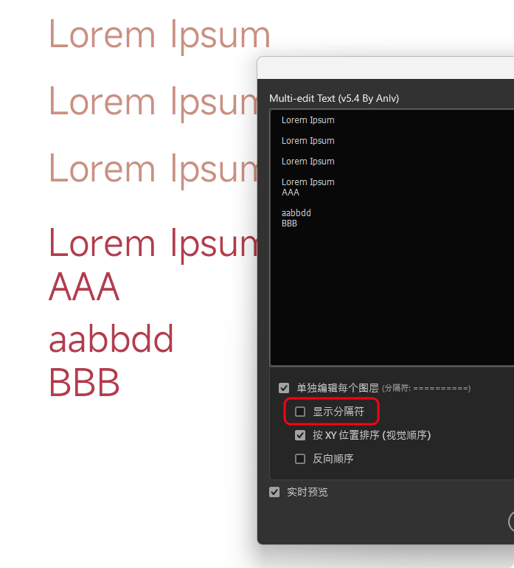
Task: Click the dialog's white title bar
Action: (383, 68)
